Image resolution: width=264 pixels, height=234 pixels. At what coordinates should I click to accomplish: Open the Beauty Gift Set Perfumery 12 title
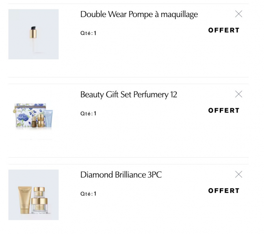(128, 95)
